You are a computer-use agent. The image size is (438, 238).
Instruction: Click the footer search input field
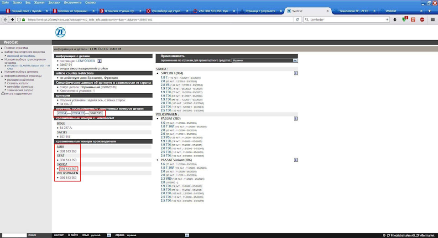14,235
